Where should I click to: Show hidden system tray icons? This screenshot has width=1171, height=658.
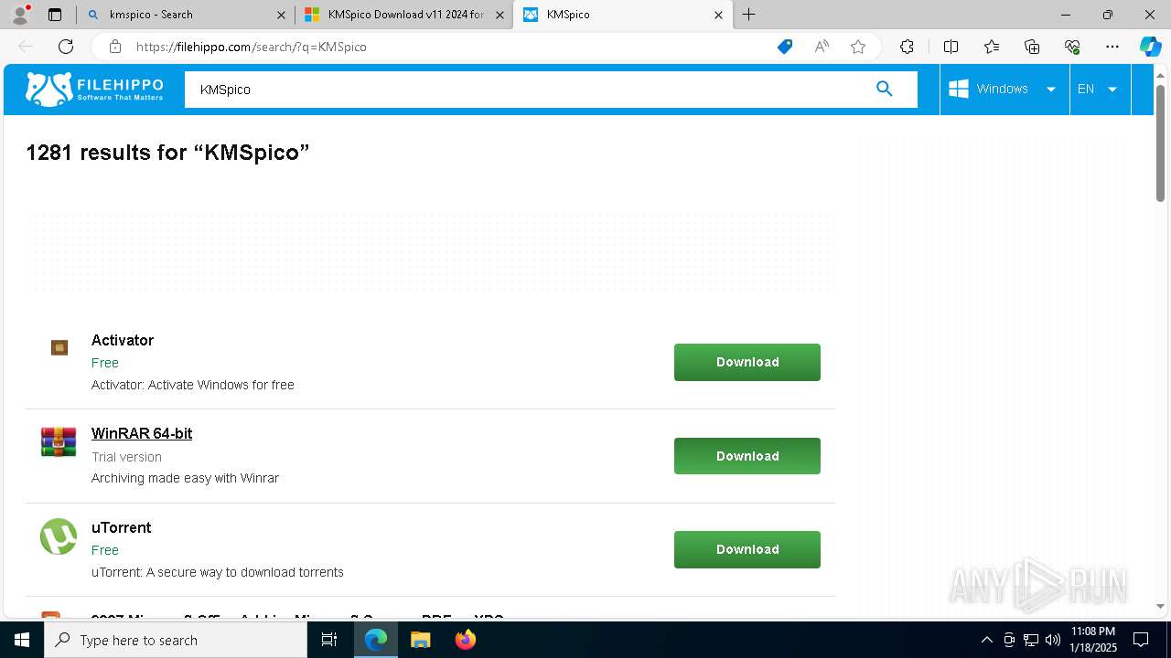[986, 640]
